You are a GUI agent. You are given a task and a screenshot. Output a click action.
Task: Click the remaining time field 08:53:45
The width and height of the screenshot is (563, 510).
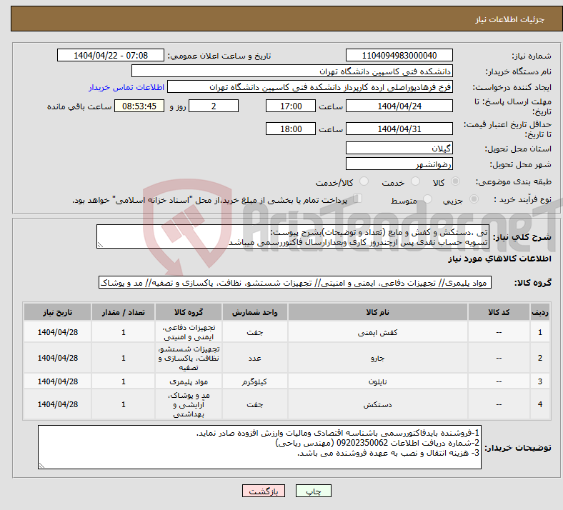coord(139,106)
